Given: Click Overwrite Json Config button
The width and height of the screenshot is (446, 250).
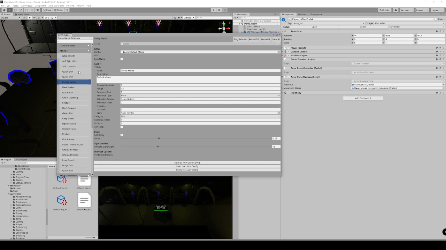Looking at the screenshot, I should coord(187,170).
